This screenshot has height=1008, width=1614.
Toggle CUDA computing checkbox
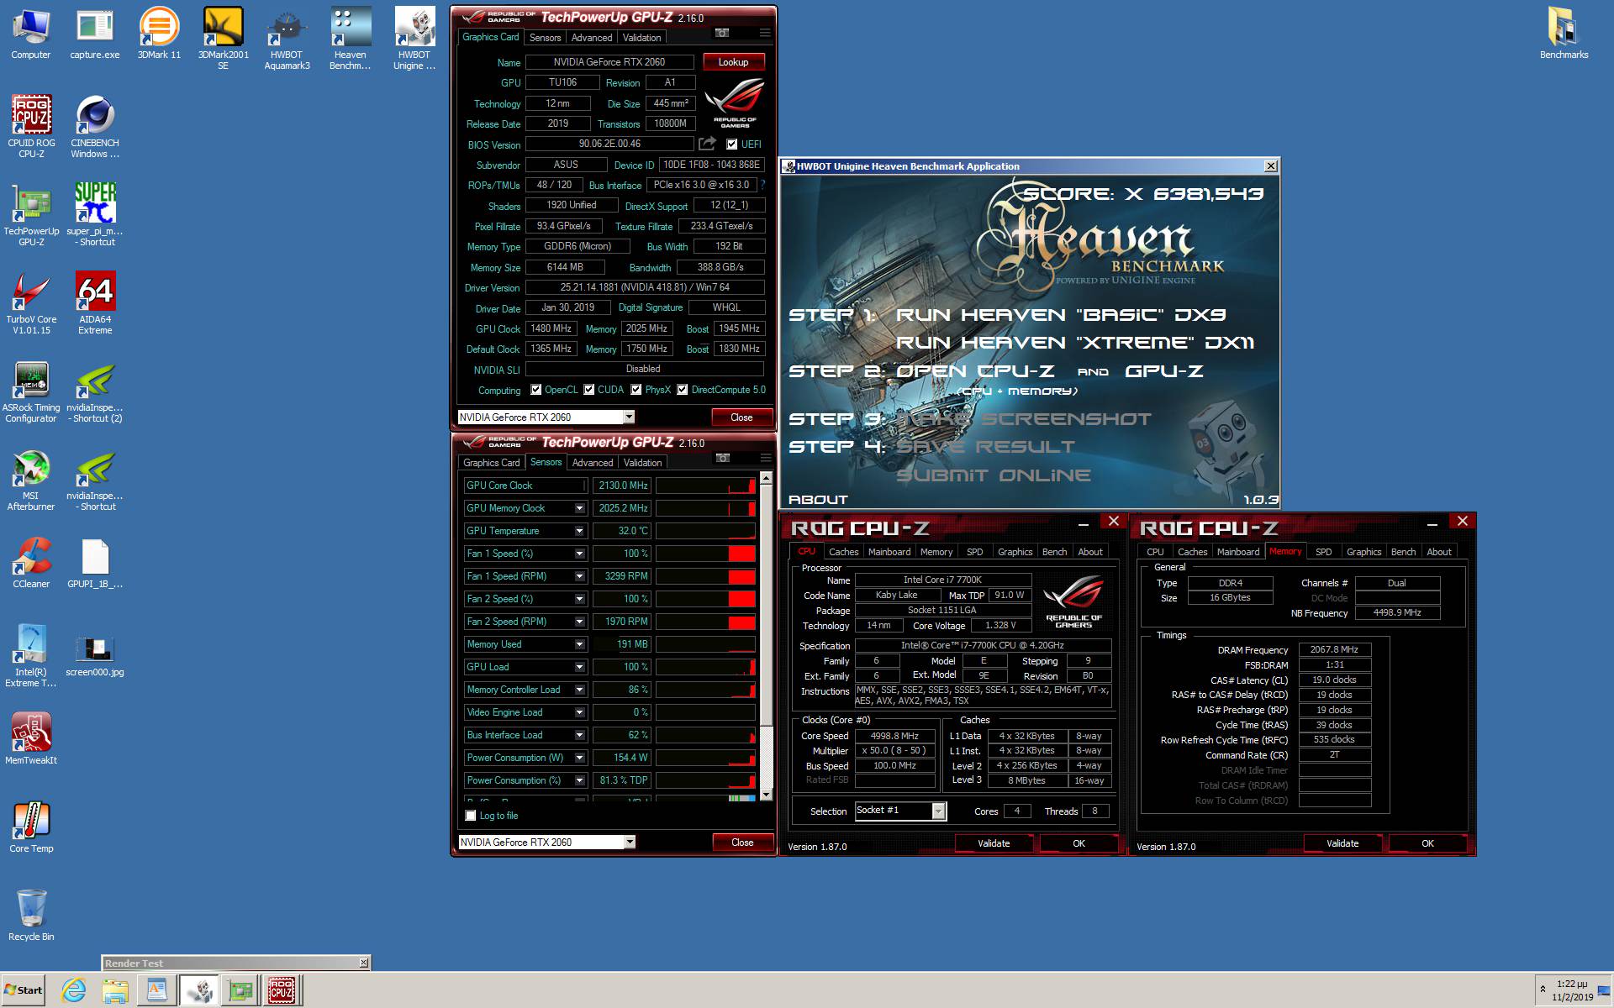click(x=589, y=390)
